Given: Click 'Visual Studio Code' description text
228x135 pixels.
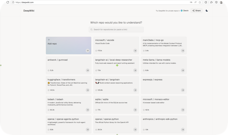Looking at the screenshot, I should point(102,43).
